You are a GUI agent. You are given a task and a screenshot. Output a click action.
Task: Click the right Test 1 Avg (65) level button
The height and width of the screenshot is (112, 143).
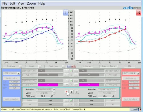(113, 75)
